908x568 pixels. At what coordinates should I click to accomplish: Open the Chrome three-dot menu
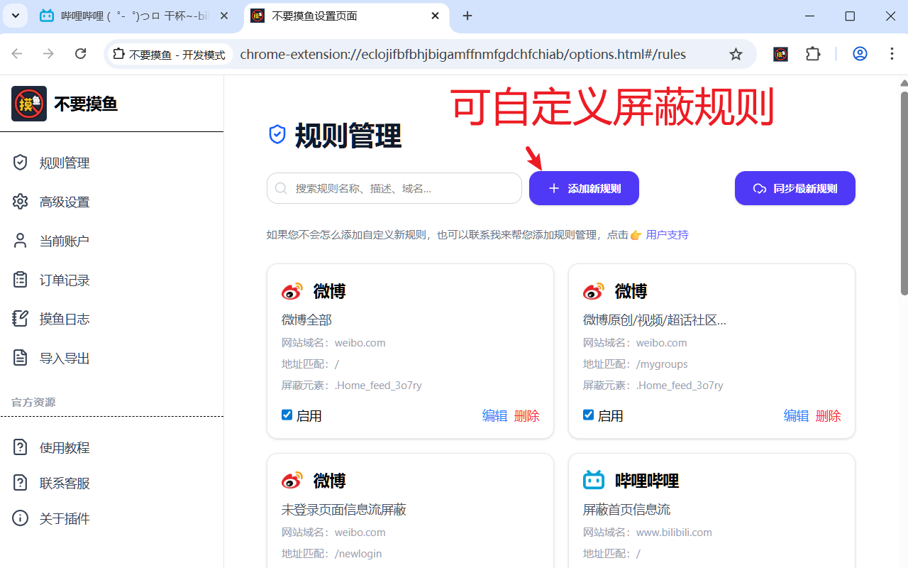coord(892,54)
